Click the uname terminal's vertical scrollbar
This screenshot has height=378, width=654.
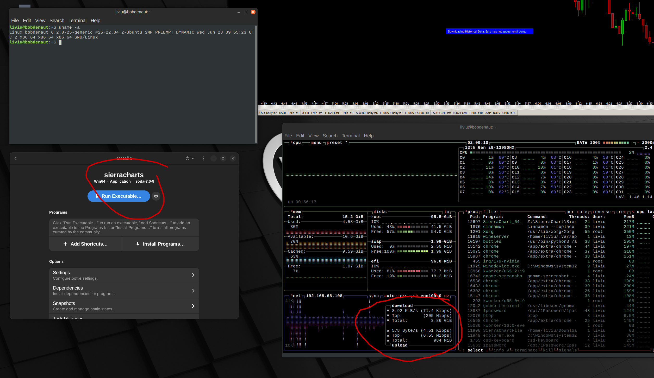coord(256,84)
